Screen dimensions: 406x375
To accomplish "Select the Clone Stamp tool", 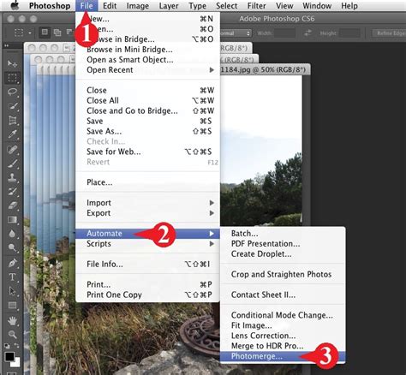I will (x=12, y=177).
